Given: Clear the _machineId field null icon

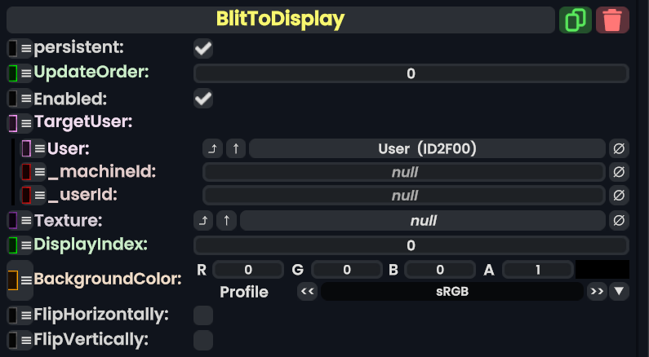Looking at the screenshot, I should point(620,172).
